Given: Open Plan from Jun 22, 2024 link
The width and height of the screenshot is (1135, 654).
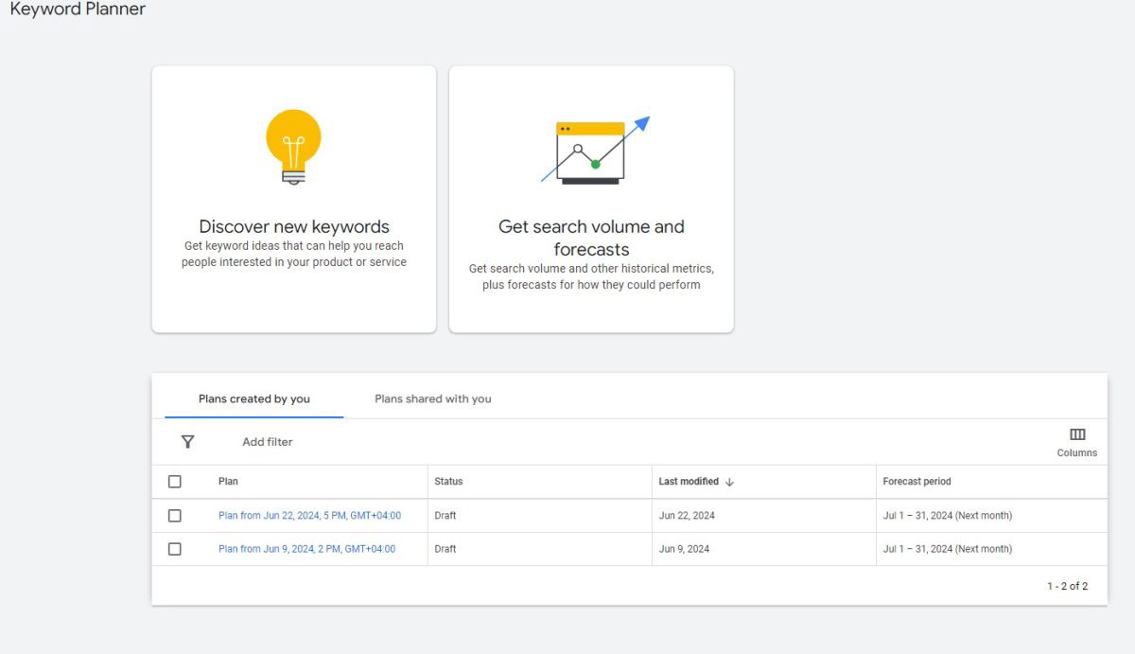Looking at the screenshot, I should (309, 516).
